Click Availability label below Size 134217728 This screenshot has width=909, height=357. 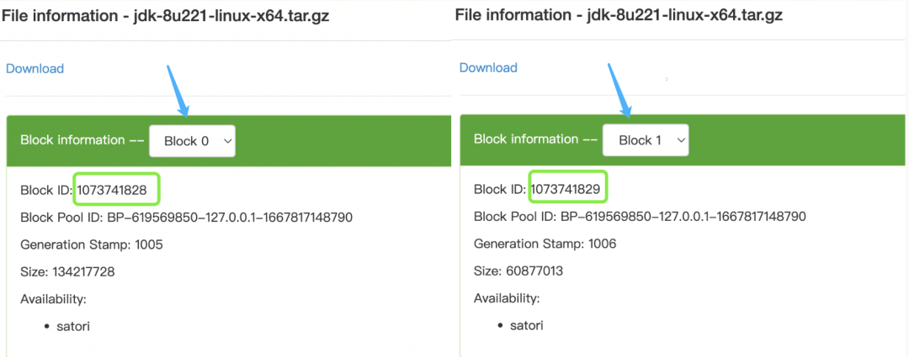53,299
